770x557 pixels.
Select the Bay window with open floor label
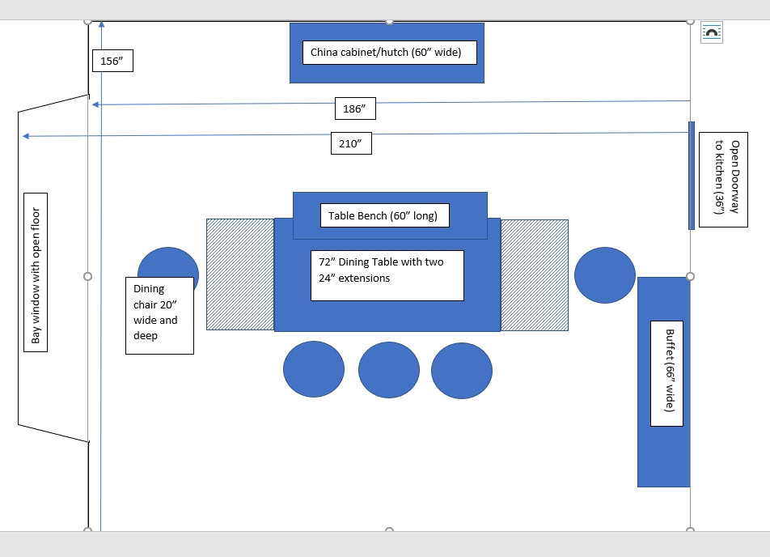tap(36, 272)
